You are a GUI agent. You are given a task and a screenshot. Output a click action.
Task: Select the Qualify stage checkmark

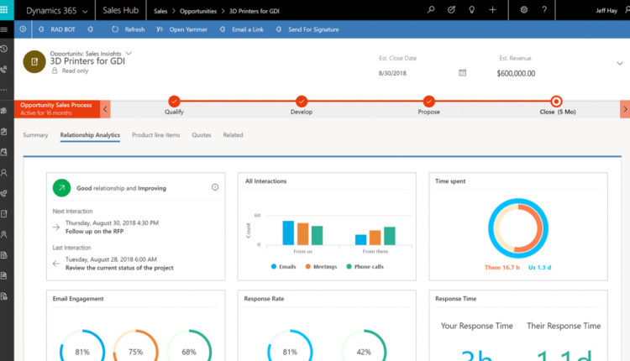174,101
